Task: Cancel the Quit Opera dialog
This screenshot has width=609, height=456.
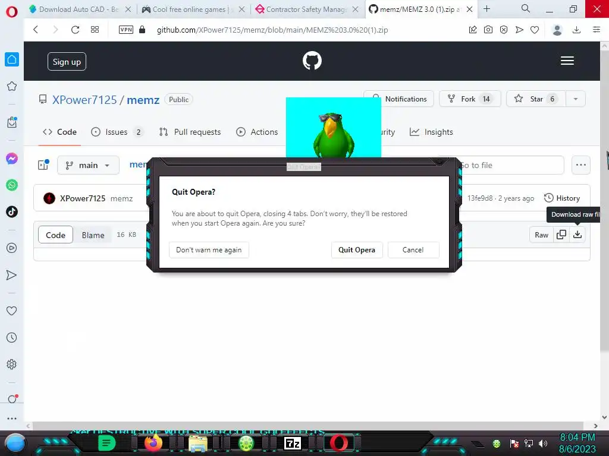Action: (x=413, y=250)
